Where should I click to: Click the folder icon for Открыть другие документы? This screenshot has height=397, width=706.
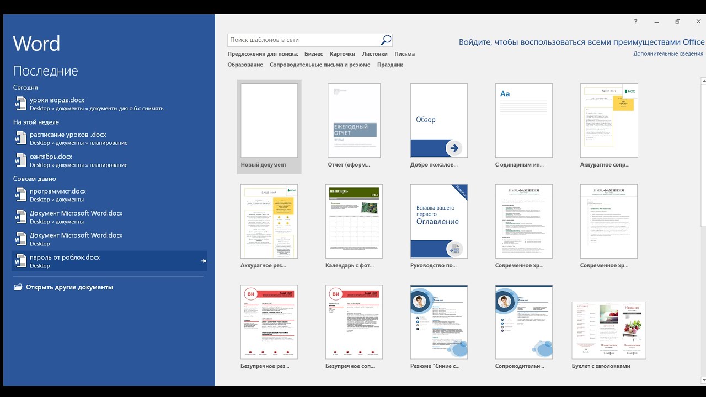tap(18, 287)
